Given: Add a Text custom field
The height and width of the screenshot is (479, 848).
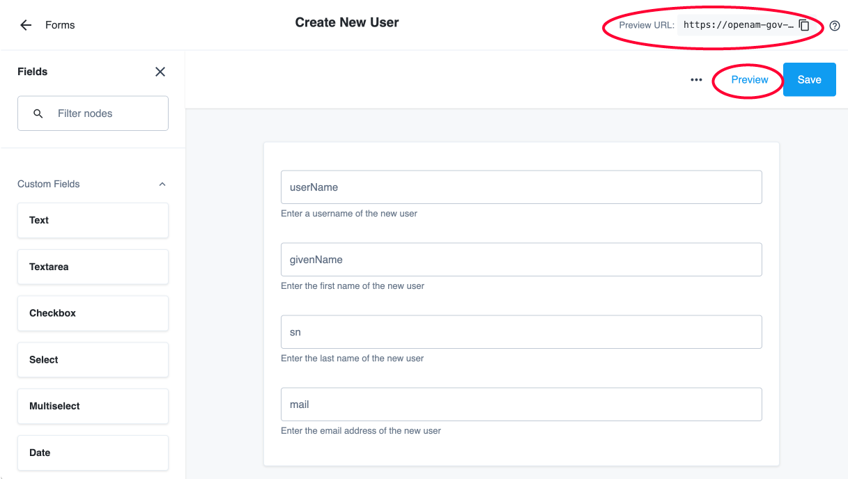Looking at the screenshot, I should click(93, 220).
